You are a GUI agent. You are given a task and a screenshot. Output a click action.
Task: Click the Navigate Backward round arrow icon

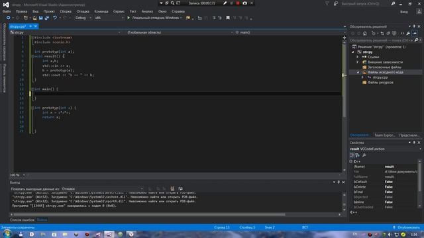coord(9,18)
